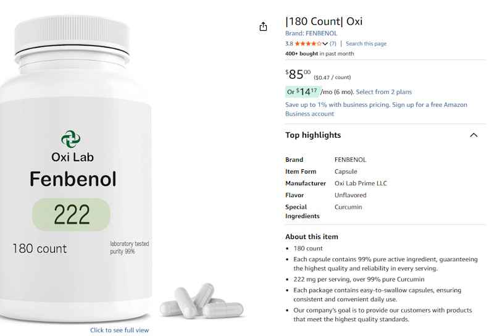This screenshot has width=497, height=336.
Task: Click to see full view link
Action: pyautogui.click(x=120, y=330)
